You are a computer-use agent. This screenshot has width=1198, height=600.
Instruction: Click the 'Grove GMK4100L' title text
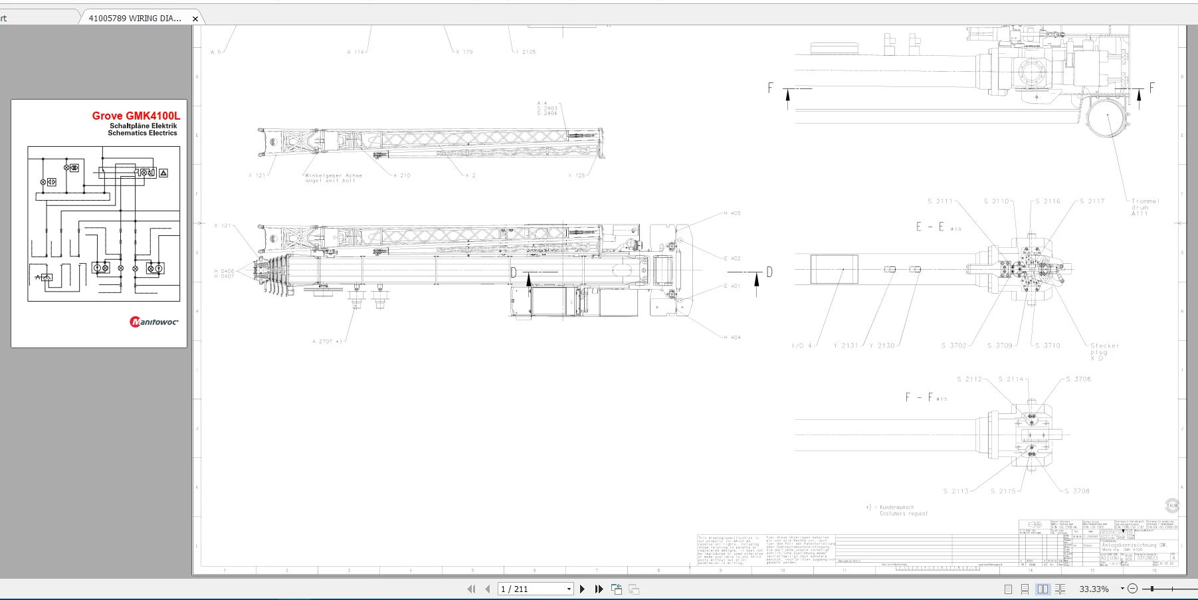(136, 116)
